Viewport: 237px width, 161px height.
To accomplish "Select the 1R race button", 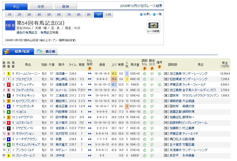I will pyautogui.click(x=9, y=15).
